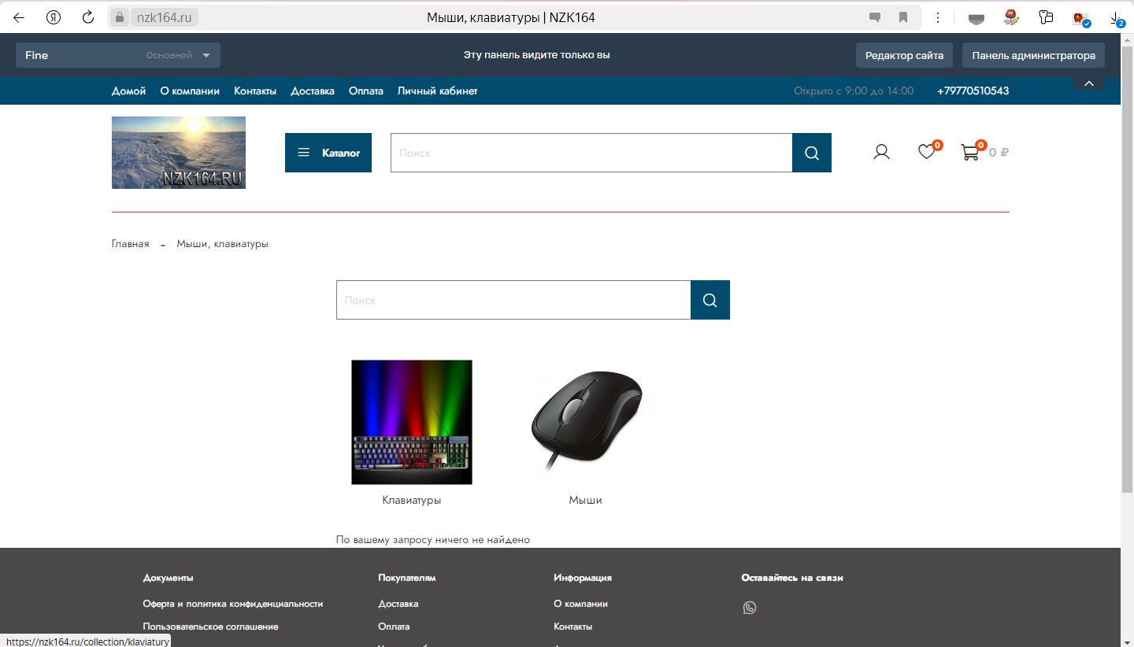
Task: Open the key and card password manager icon
Action: coord(1046,17)
